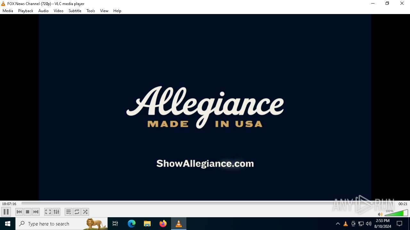The width and height of the screenshot is (410, 230).
Task: Click the VLC cone title bar icon
Action: pos(3,4)
